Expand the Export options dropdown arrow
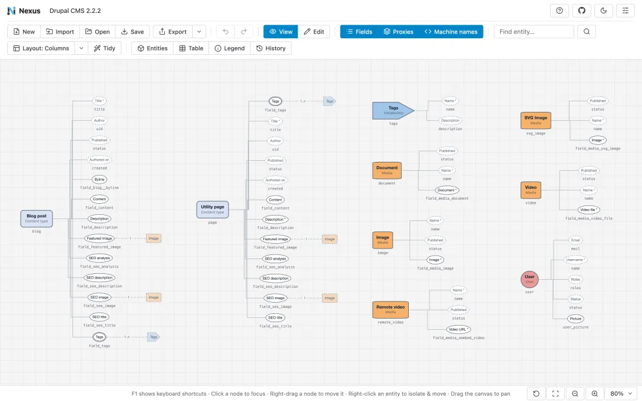Image resolution: width=642 pixels, height=401 pixels. (x=199, y=32)
